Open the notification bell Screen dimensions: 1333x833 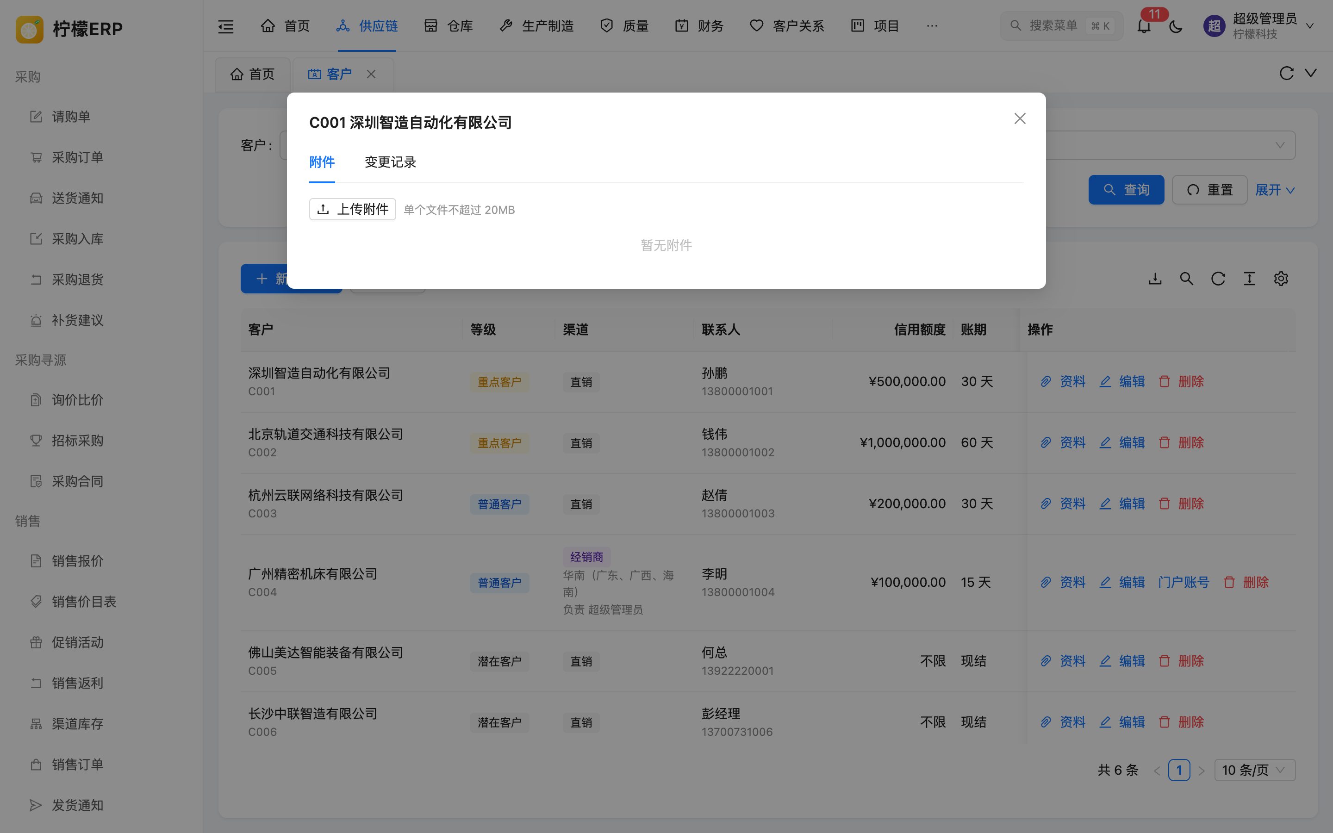[x=1144, y=26]
